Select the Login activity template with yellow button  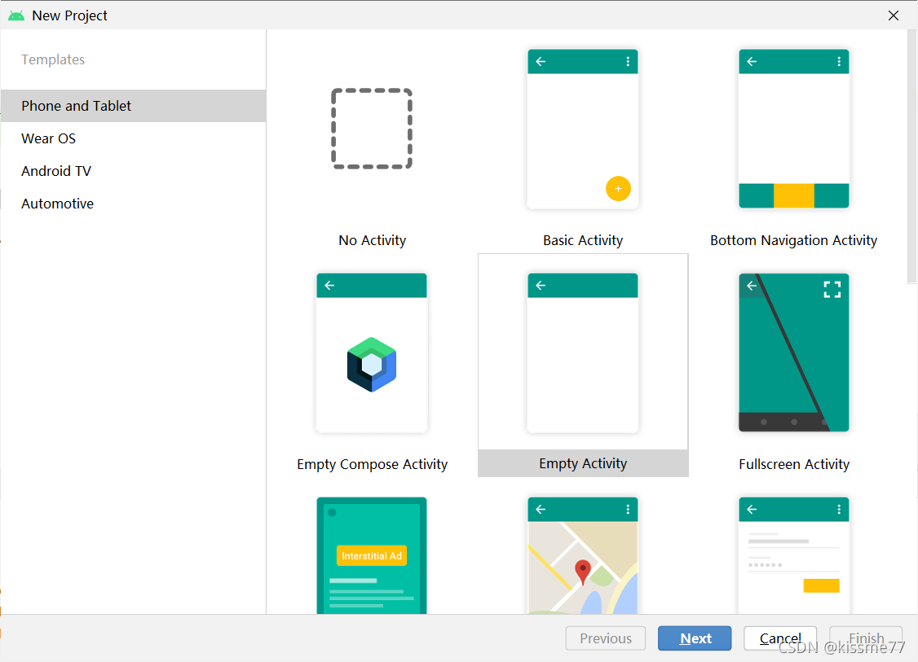tap(793, 555)
